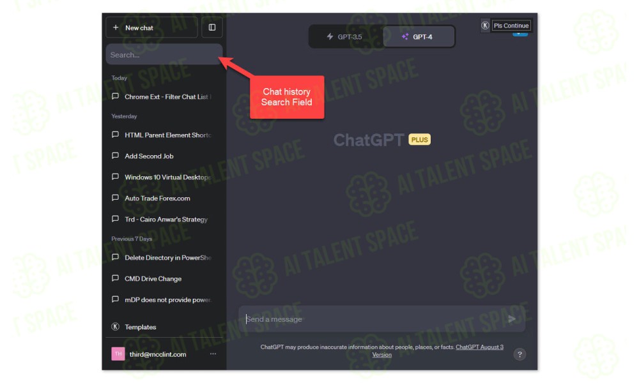Click the chat icon beside mDP does not

(x=115, y=299)
